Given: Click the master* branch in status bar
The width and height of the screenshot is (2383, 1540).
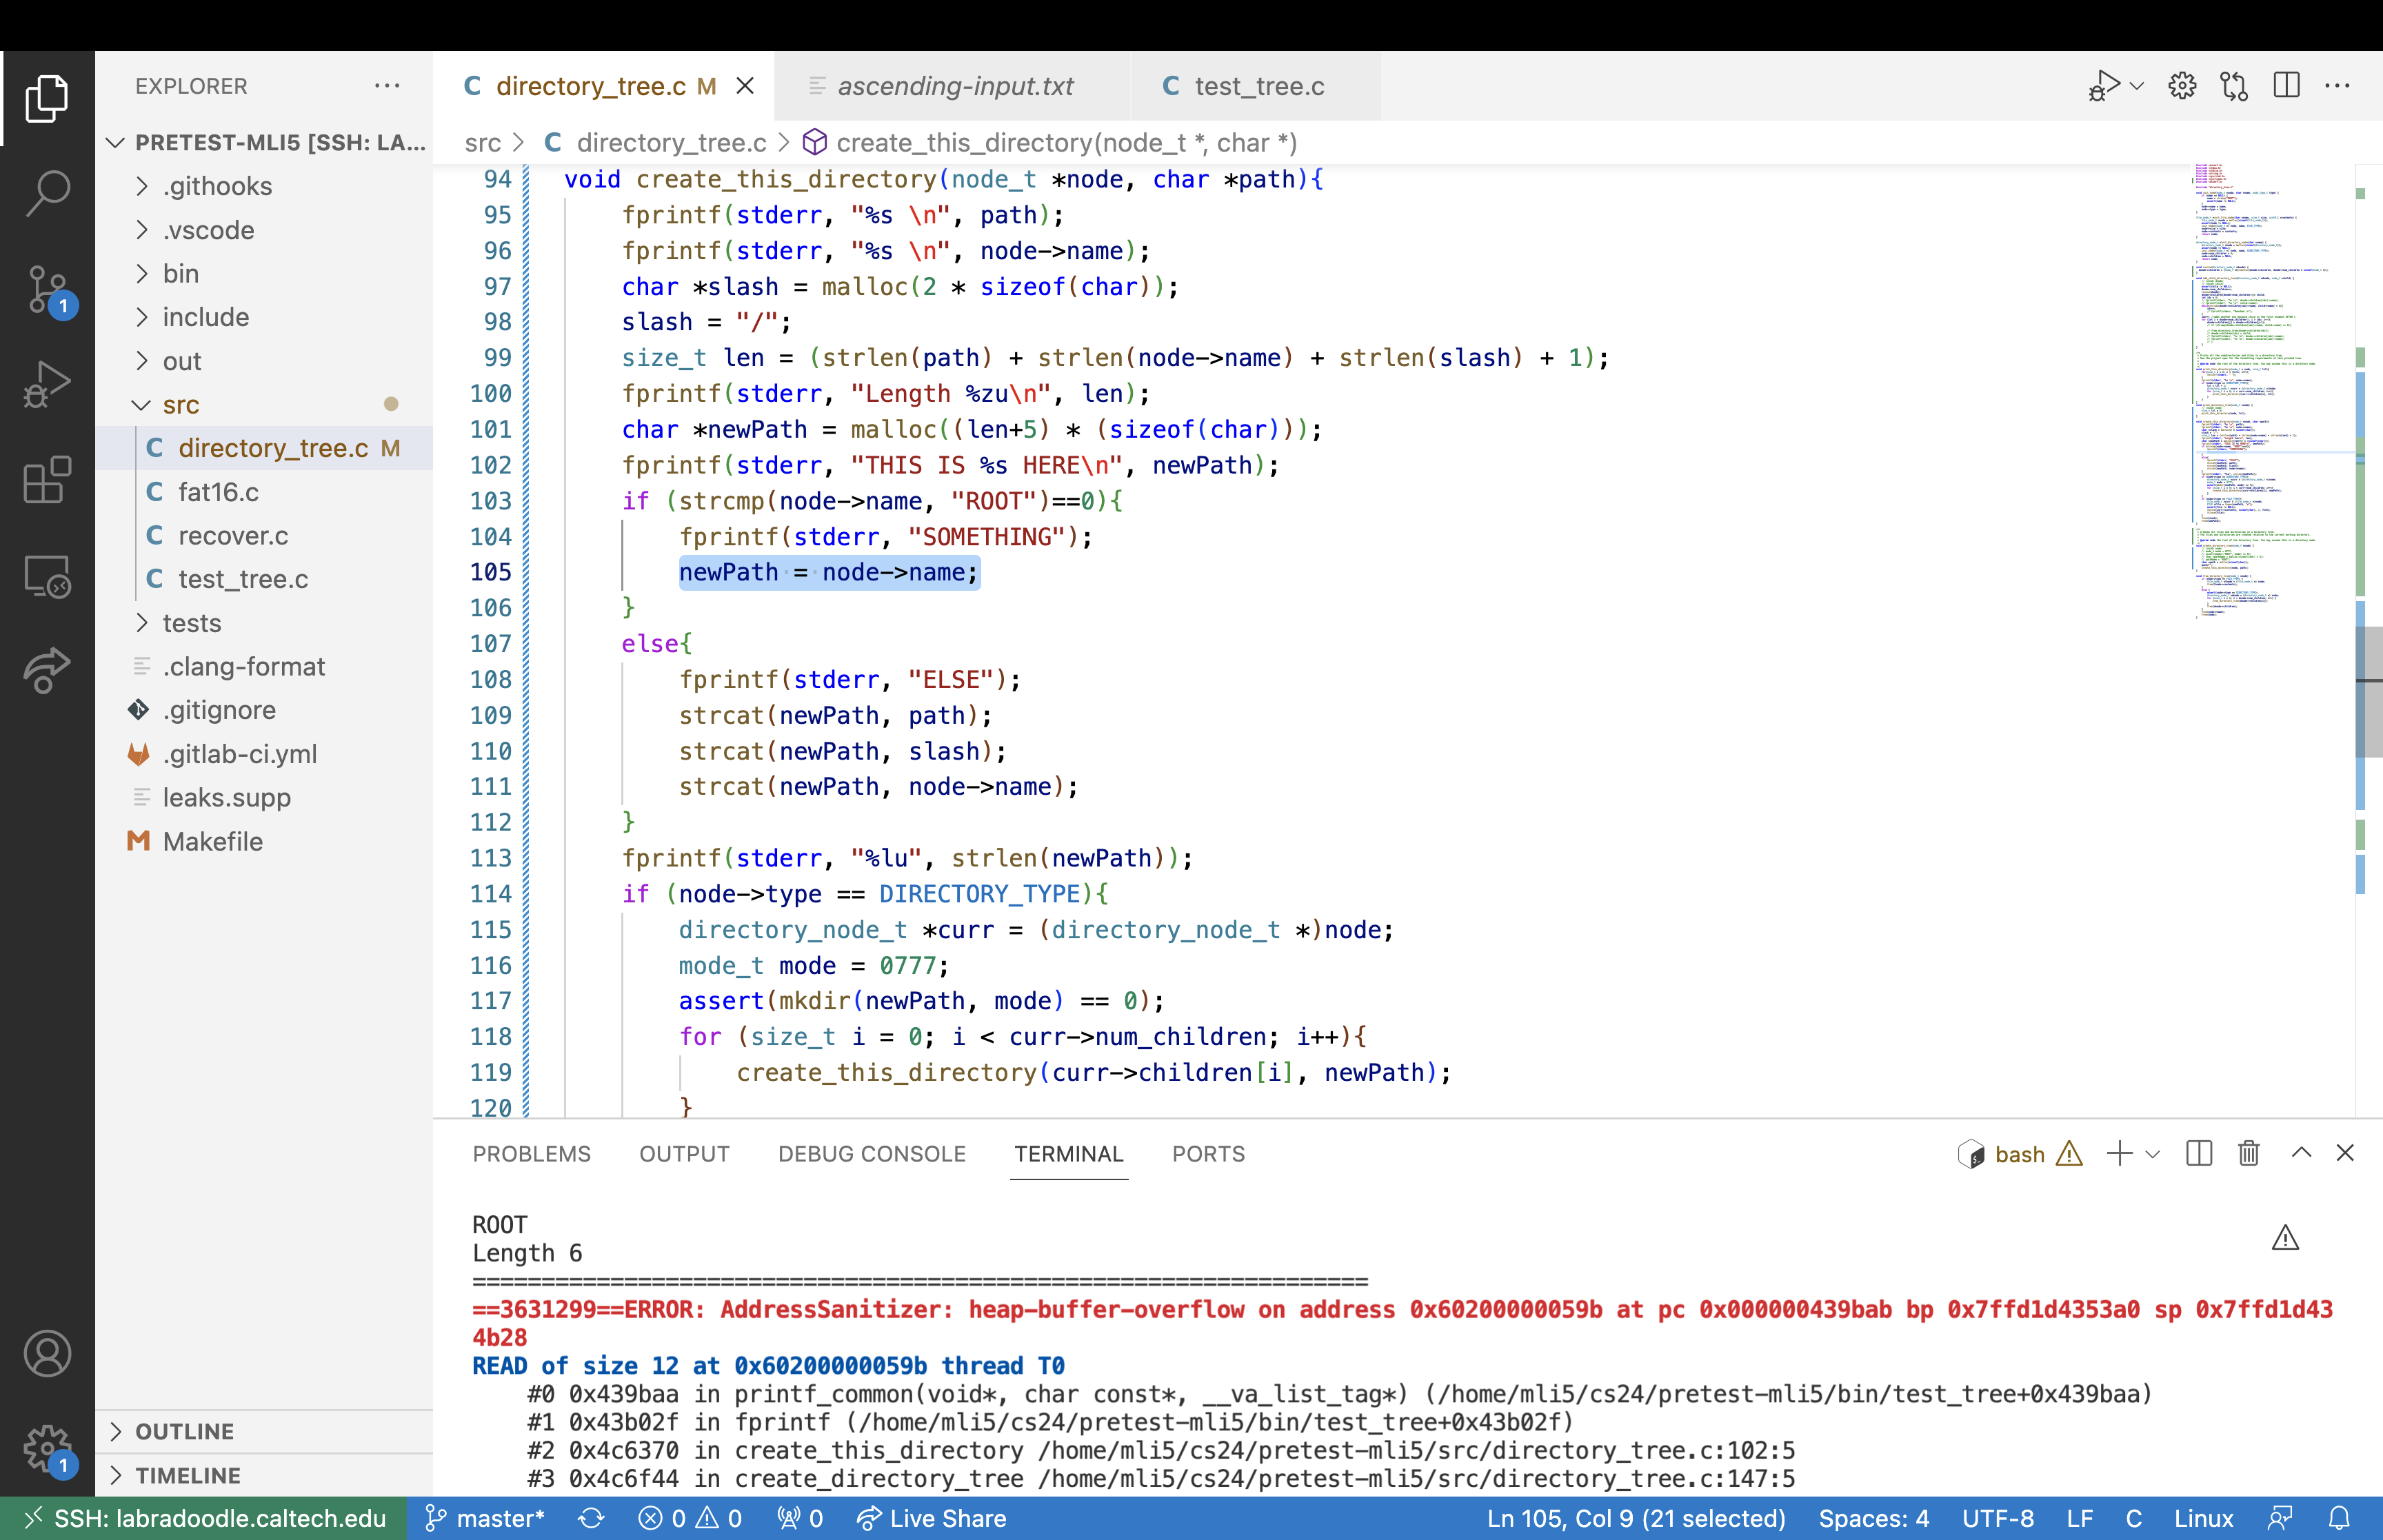Looking at the screenshot, I should (x=486, y=1518).
